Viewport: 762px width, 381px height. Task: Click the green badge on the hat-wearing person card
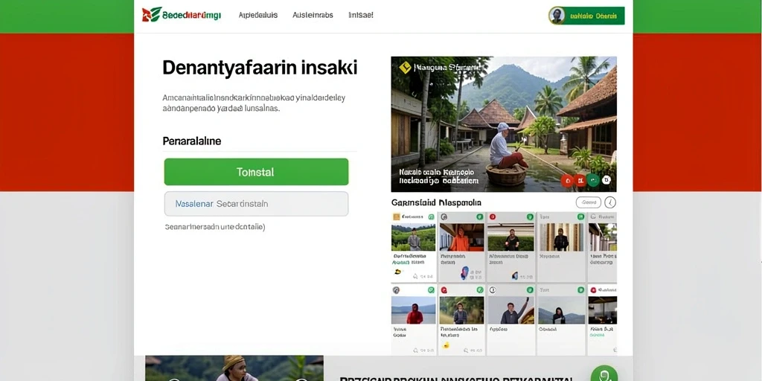point(480,290)
